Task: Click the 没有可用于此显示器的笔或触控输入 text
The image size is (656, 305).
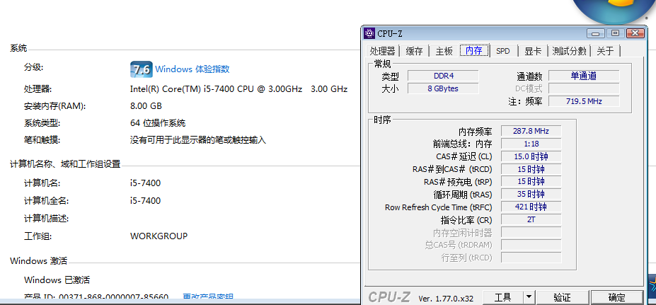Action: [198, 140]
